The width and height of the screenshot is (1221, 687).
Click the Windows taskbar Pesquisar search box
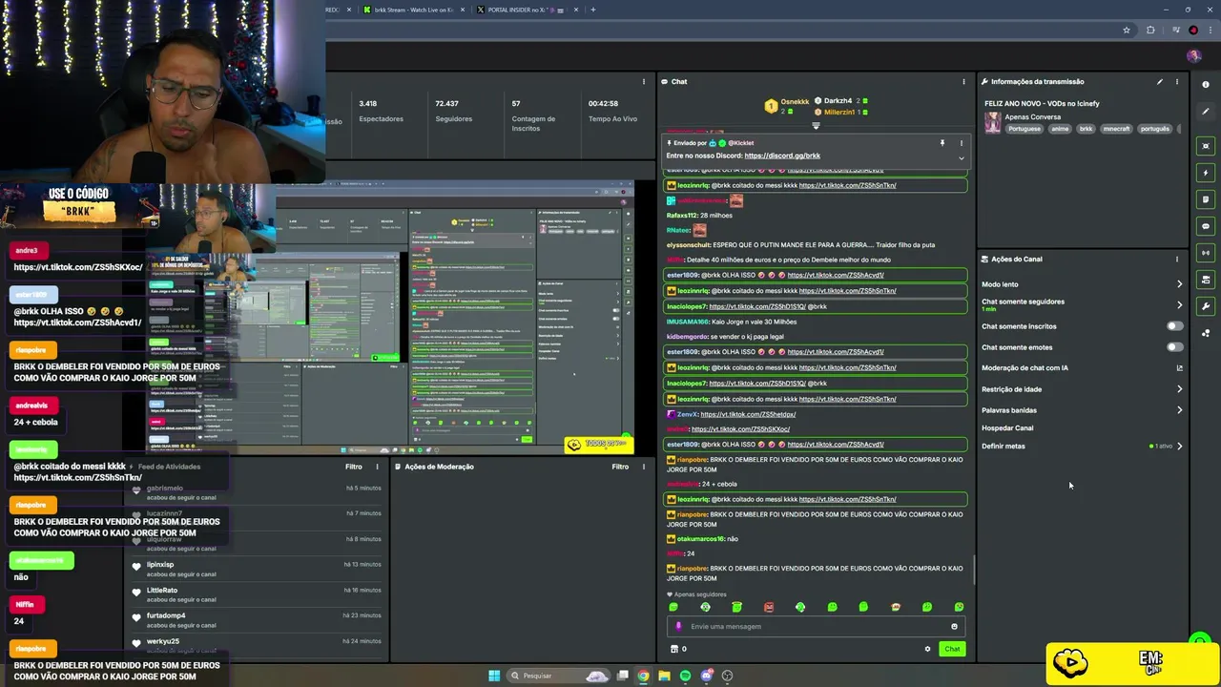pyautogui.click(x=558, y=676)
